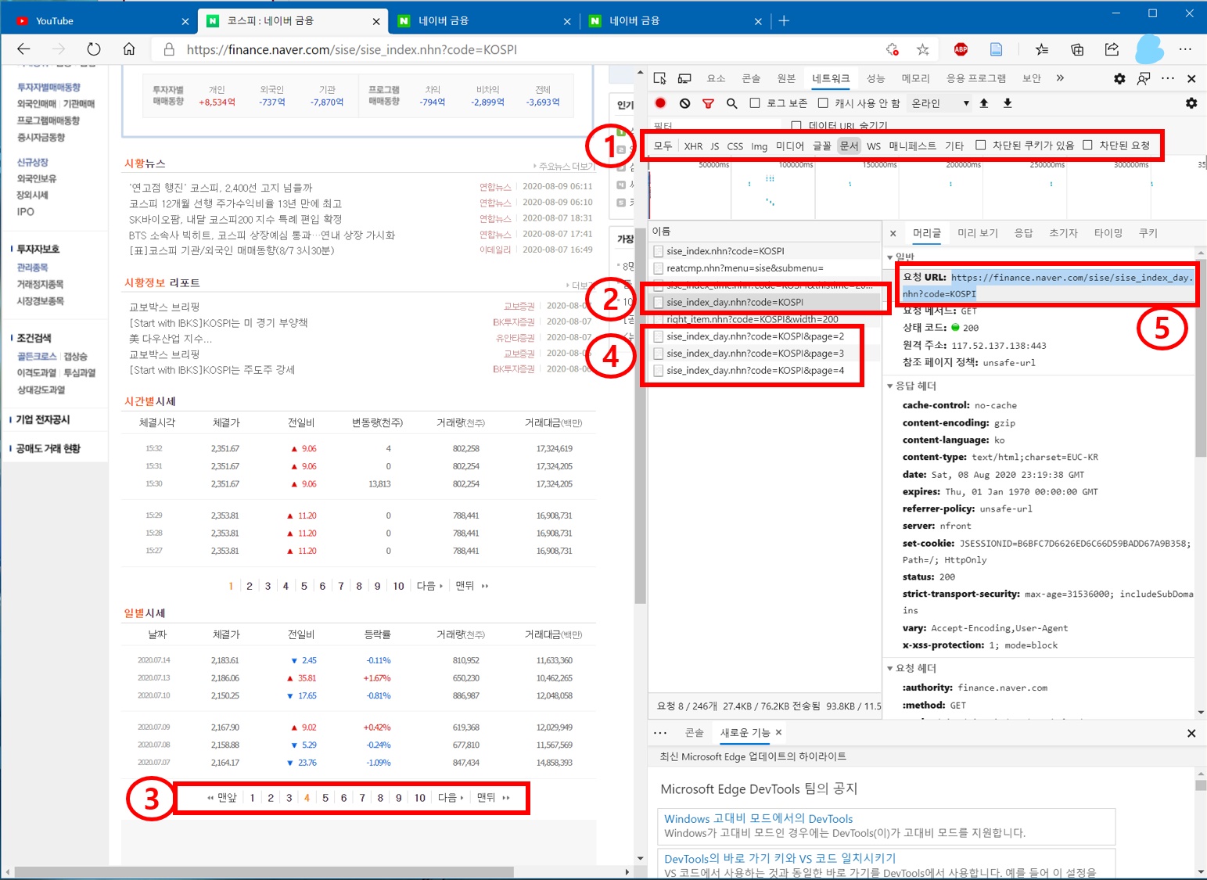The height and width of the screenshot is (880, 1207).
Task: Close the request details pane
Action: (893, 233)
